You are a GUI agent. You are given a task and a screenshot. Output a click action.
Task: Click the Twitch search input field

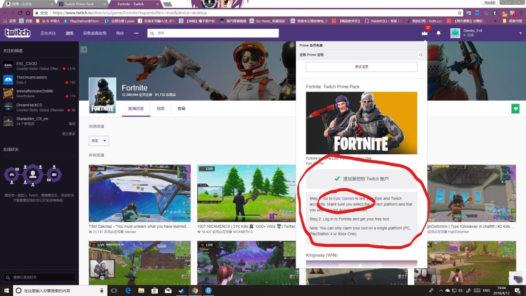click(x=213, y=33)
